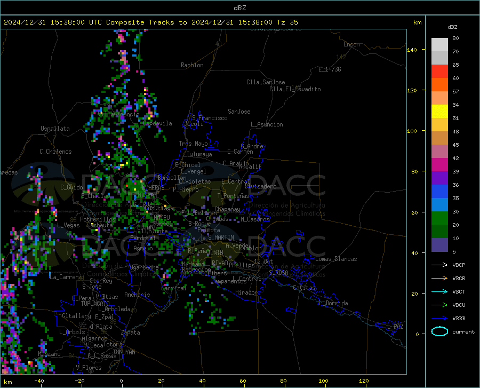Click the E_1-736 place label

(x=330, y=69)
